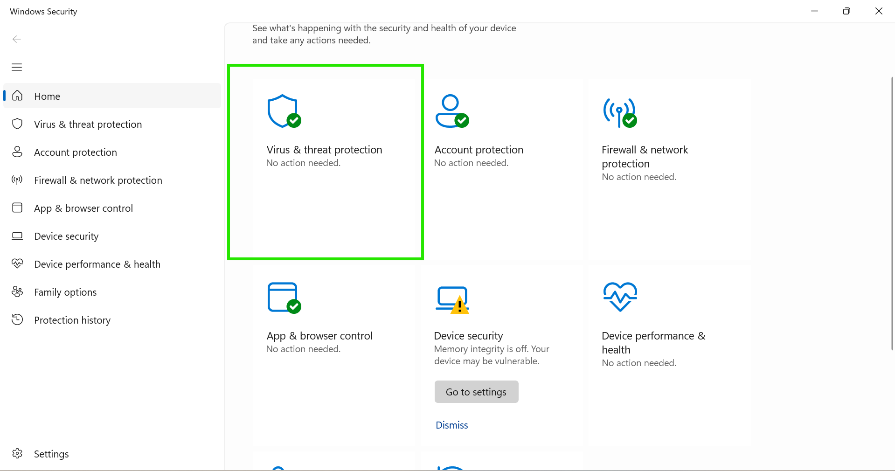Click the Home house icon in sidebar
This screenshot has width=895, height=471.
(17, 96)
